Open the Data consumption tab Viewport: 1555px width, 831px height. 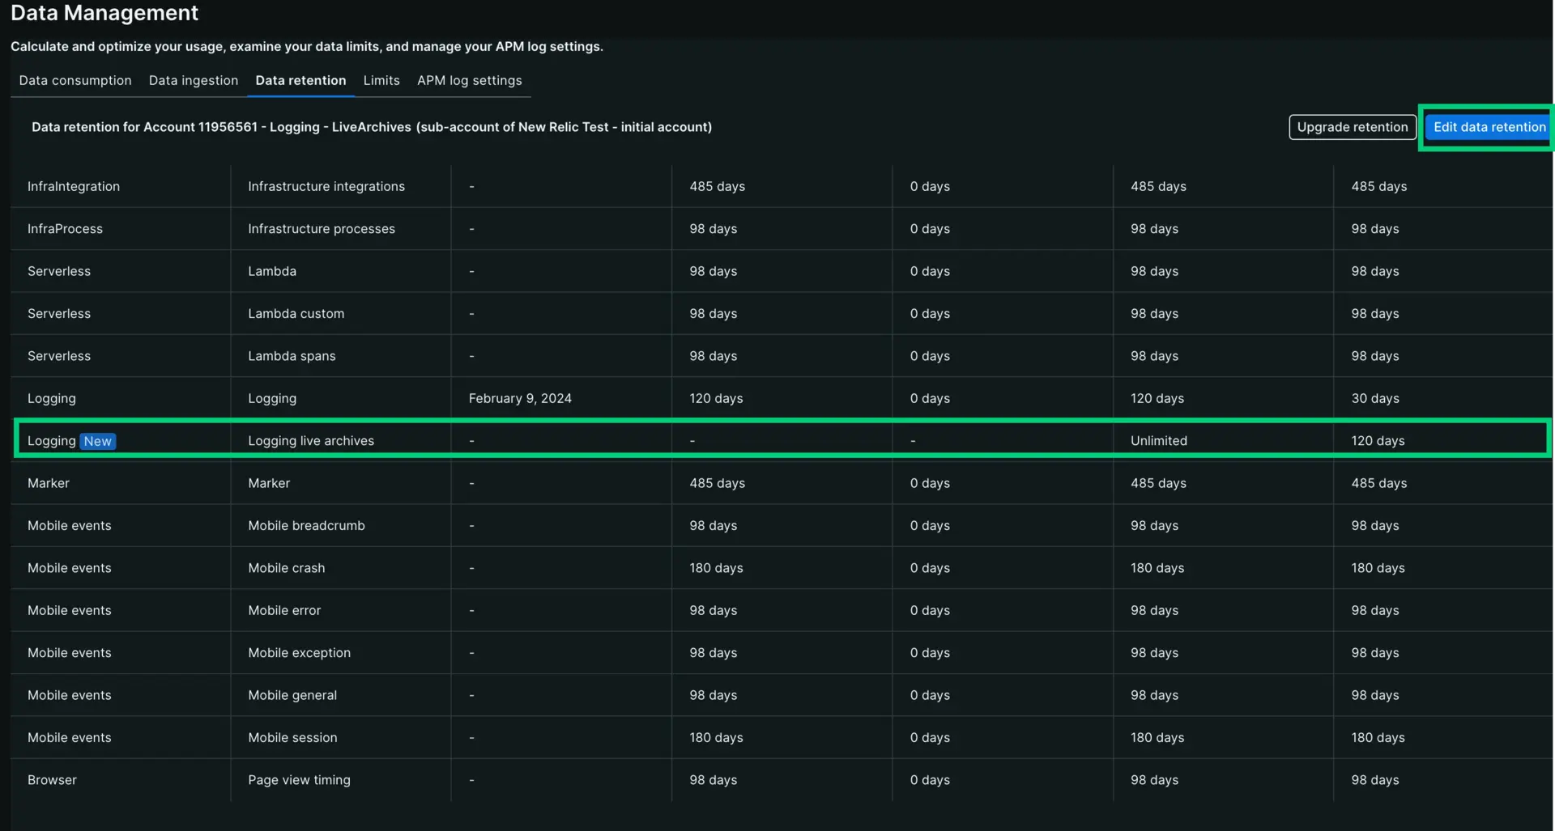point(75,80)
